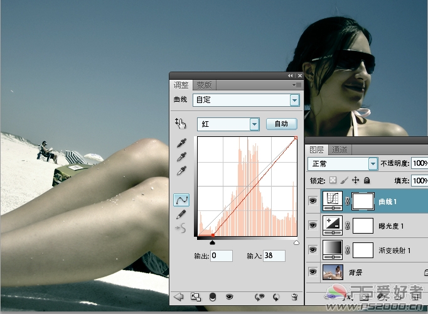Click the reset adjustment arrow icon
Image resolution: width=428 pixels, height=314 pixels.
[276, 297]
